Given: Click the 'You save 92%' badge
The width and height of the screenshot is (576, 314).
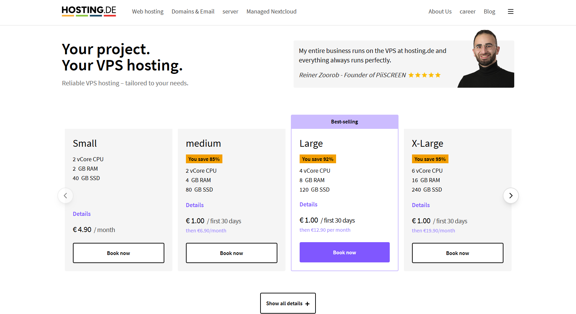Looking at the screenshot, I should (x=318, y=159).
